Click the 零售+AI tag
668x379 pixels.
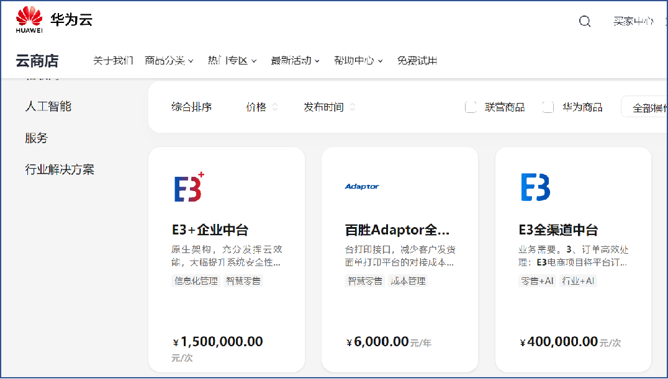pos(537,281)
